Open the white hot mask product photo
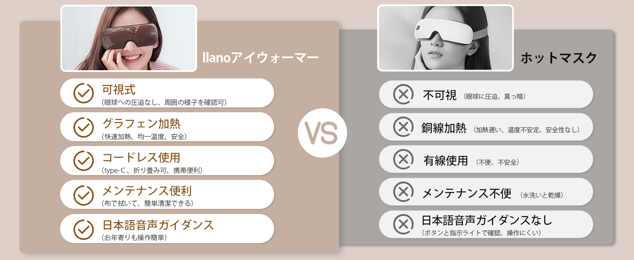 [445, 38]
